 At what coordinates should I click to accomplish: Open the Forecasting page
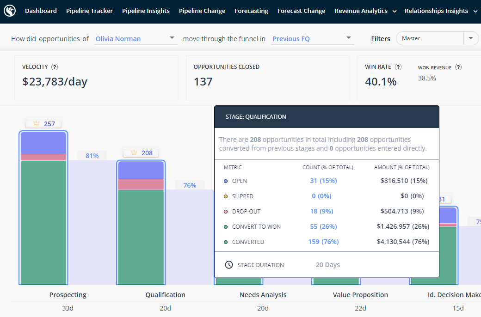tap(251, 11)
